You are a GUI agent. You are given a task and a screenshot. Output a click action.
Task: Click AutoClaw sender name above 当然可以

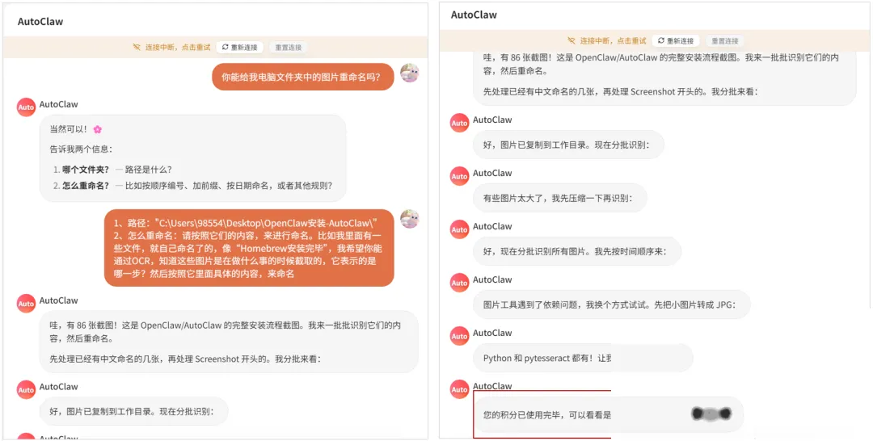tap(58, 104)
